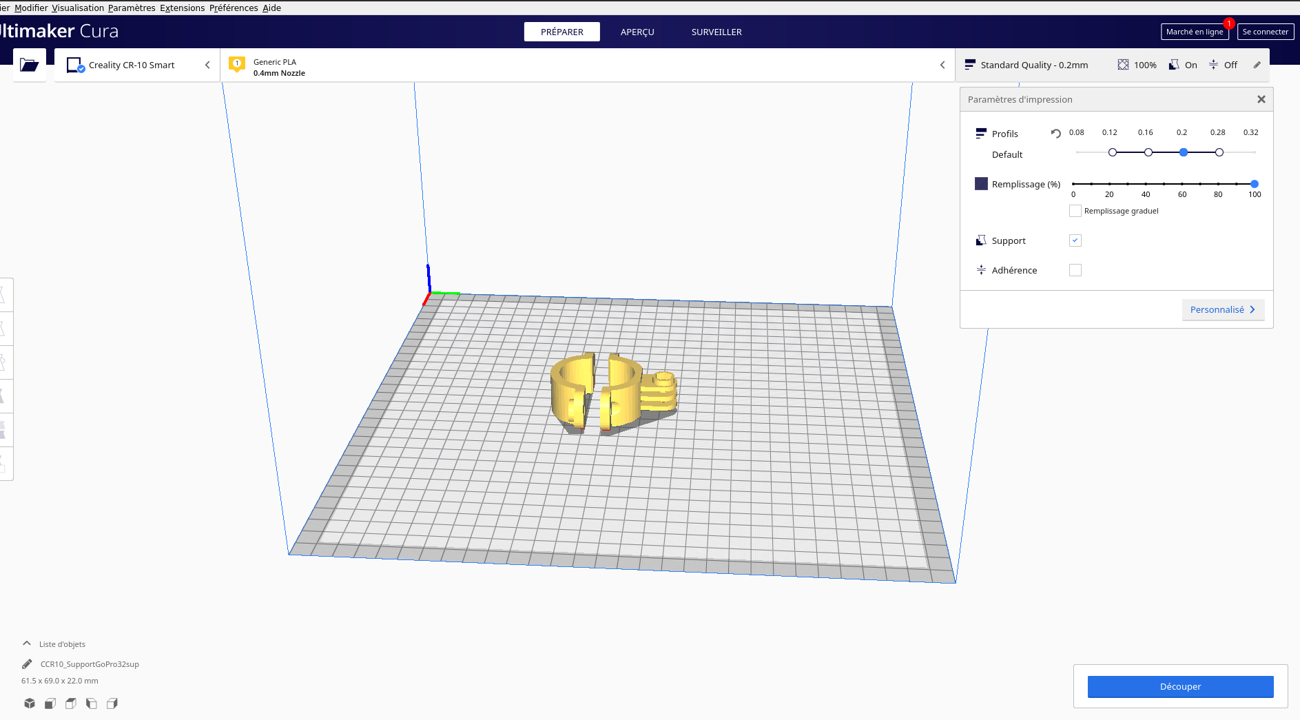
Task: Click the Liste d'objets label
Action: 62,644
